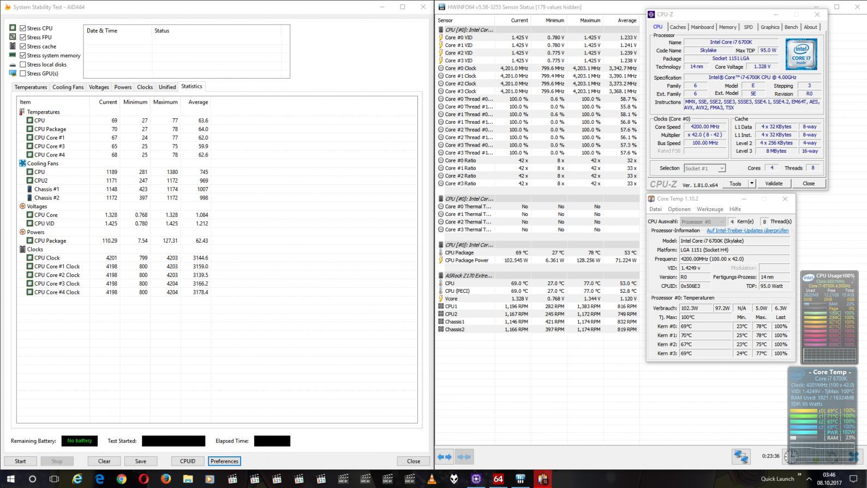The width and height of the screenshot is (867, 488).
Task: Select ASRock Z170 Extre... sensor header in HWiNFO
Action: pyautogui.click(x=539, y=276)
